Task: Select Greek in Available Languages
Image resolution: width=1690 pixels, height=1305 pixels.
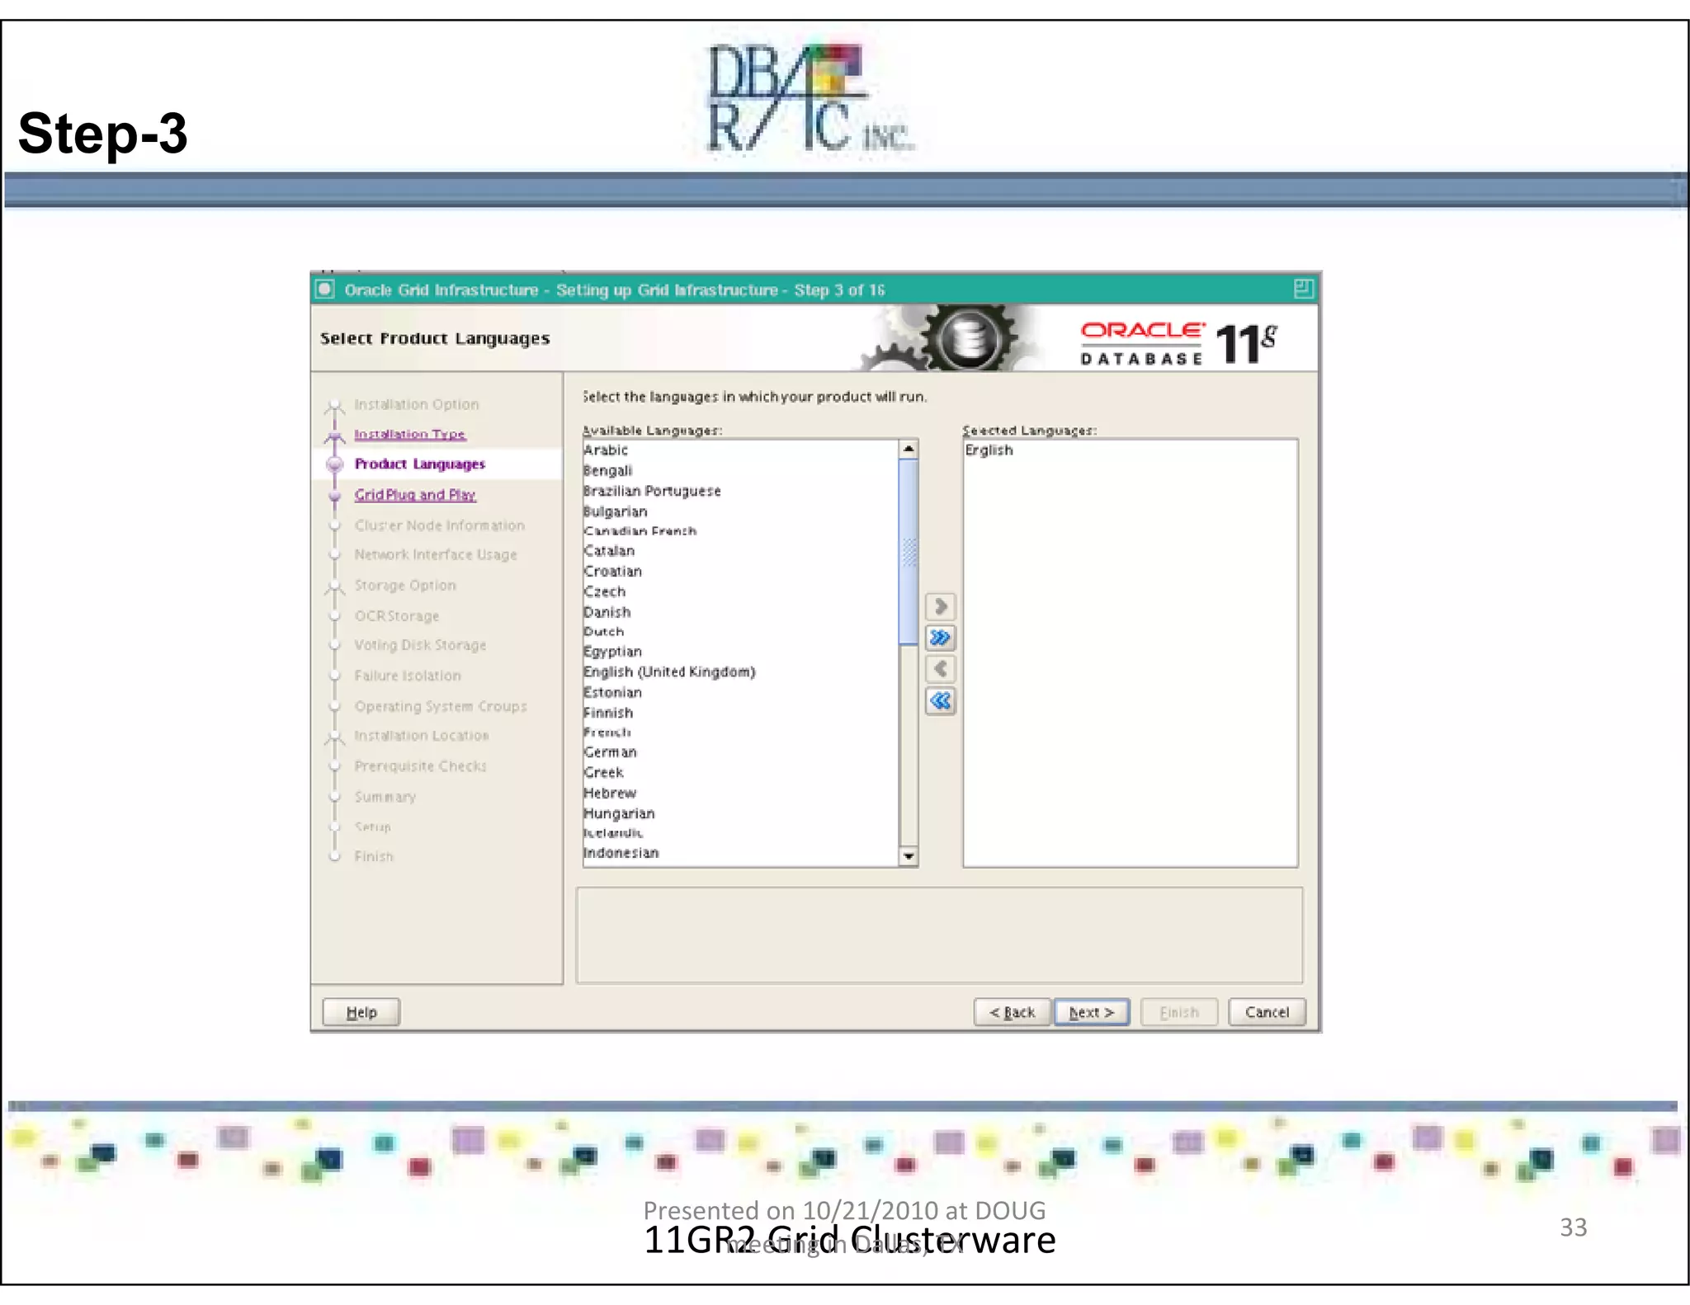Action: tap(740, 773)
